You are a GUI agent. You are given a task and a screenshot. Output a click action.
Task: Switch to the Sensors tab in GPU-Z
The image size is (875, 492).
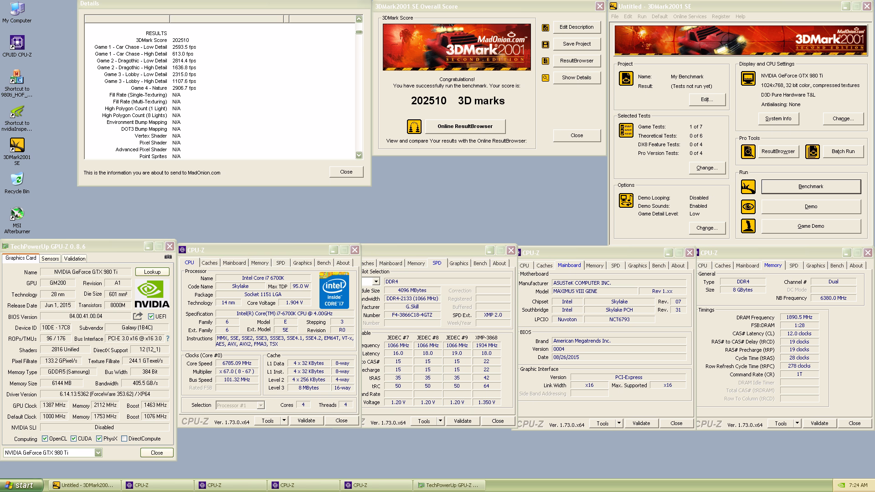[x=50, y=258]
